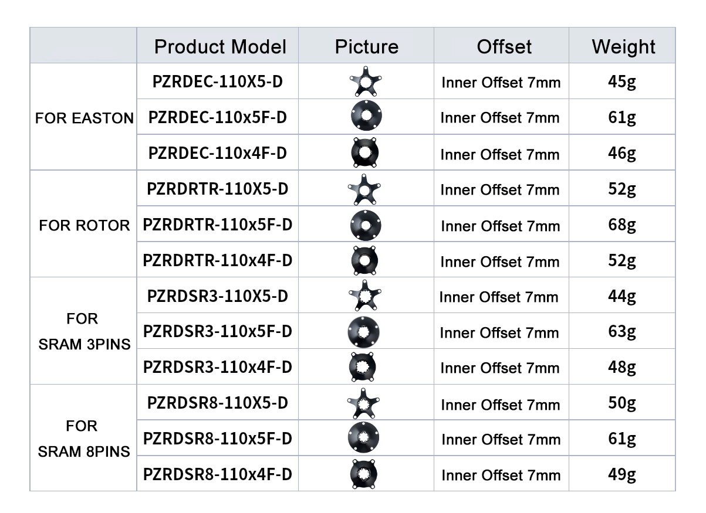Select the PZRDEC-110x5F-D round spider image

[x=366, y=117]
